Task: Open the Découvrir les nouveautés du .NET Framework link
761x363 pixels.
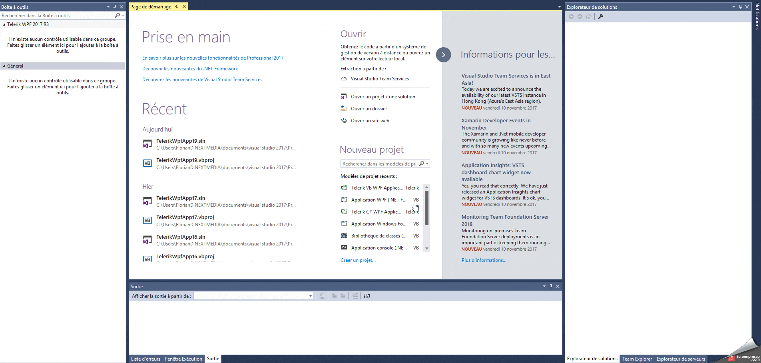Action: (190, 69)
